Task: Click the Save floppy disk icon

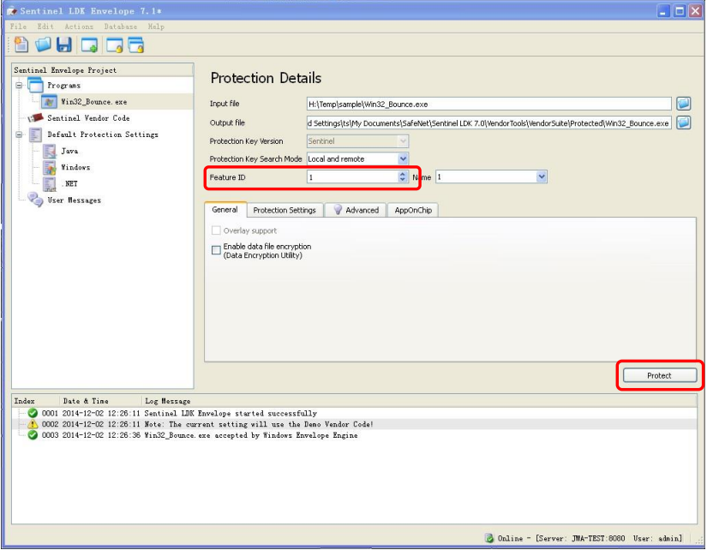Action: (x=63, y=45)
